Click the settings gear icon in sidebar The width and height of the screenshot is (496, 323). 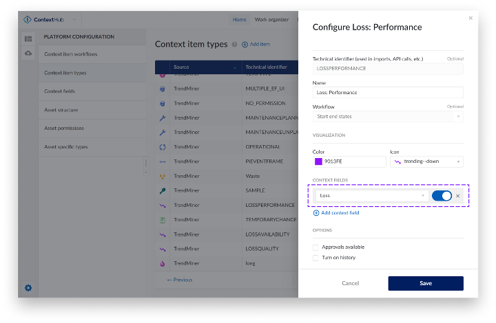28,287
